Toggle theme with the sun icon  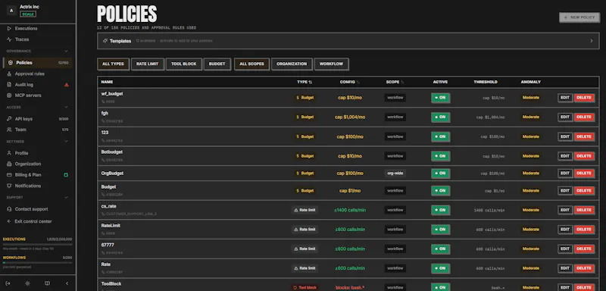(x=27, y=283)
